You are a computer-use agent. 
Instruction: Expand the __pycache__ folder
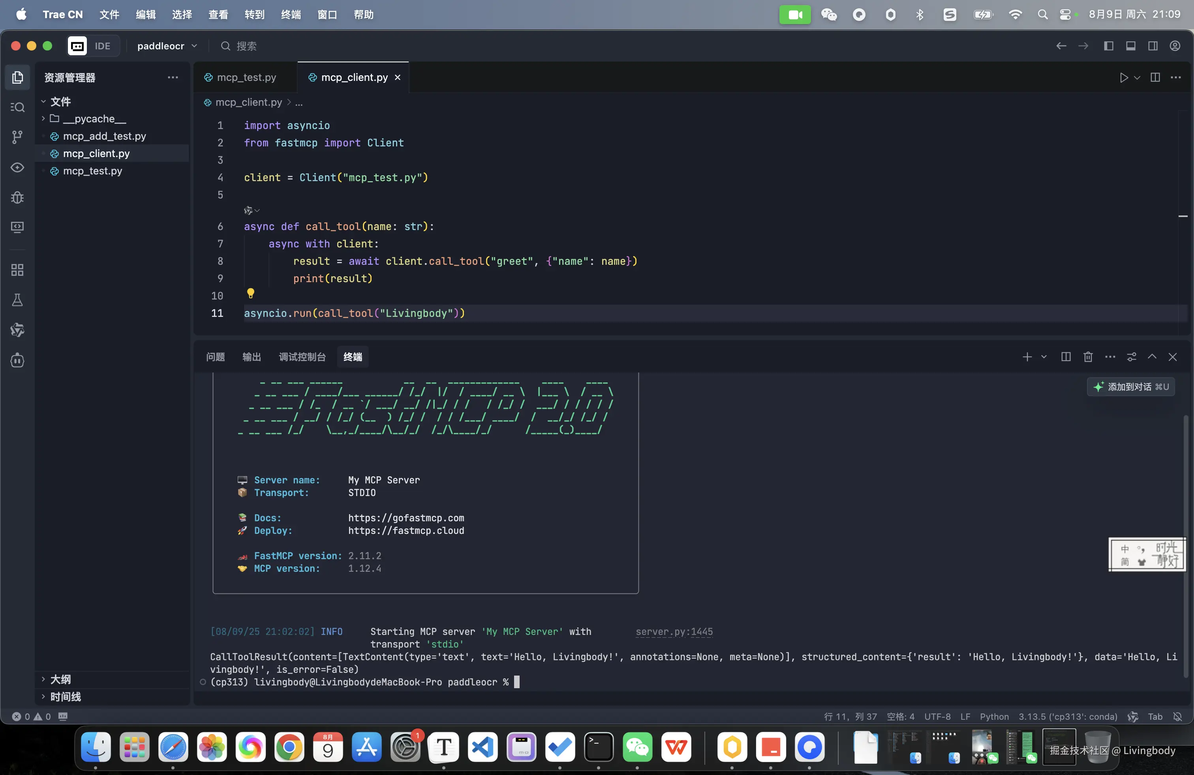94,119
